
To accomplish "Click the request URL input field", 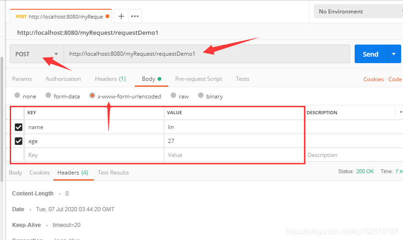I will click(x=207, y=54).
